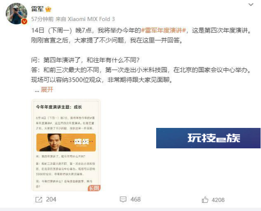This screenshot has width=261, height=211.
Task: Click the 长图 badge on thumbnail
Action: [x=94, y=188]
